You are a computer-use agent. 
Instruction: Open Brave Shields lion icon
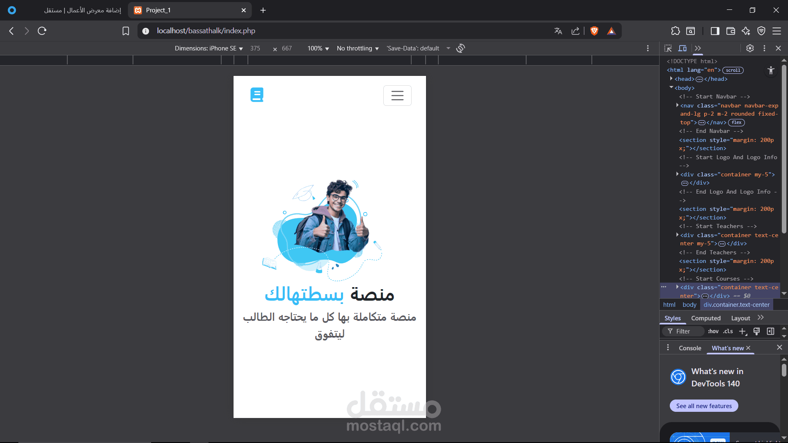594,31
